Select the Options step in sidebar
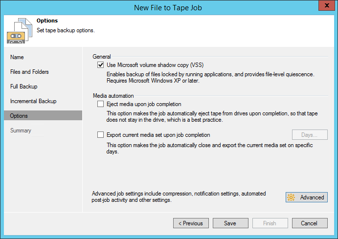Viewport: 338px width, 239px height. tap(43, 116)
